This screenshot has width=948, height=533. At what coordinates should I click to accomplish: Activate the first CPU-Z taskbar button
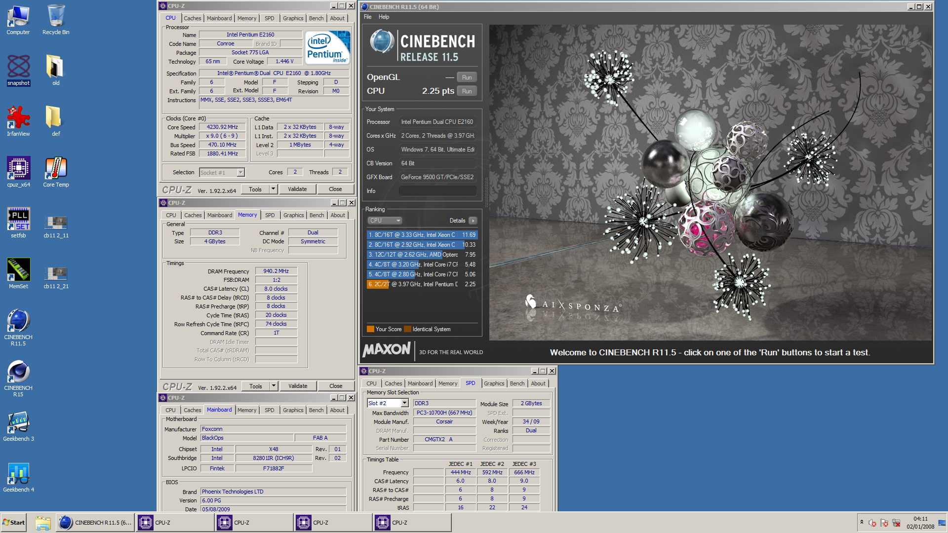pyautogui.click(x=175, y=523)
